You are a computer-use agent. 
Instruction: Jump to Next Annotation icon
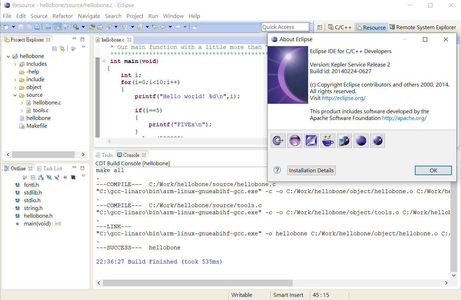pos(124,27)
